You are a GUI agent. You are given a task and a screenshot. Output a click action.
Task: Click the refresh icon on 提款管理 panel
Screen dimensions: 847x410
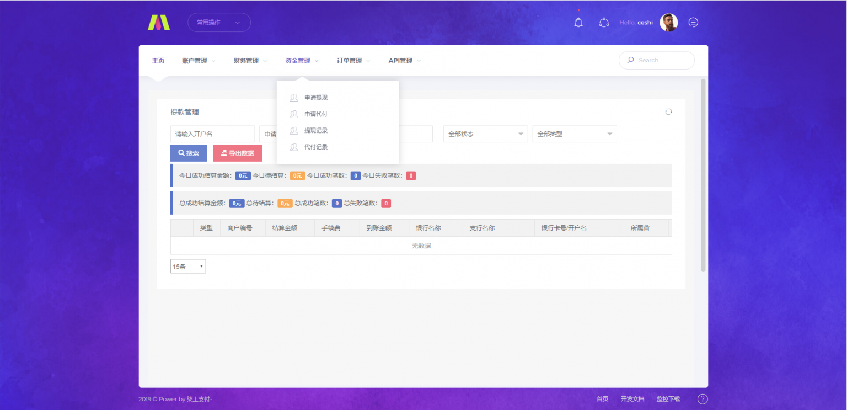668,111
